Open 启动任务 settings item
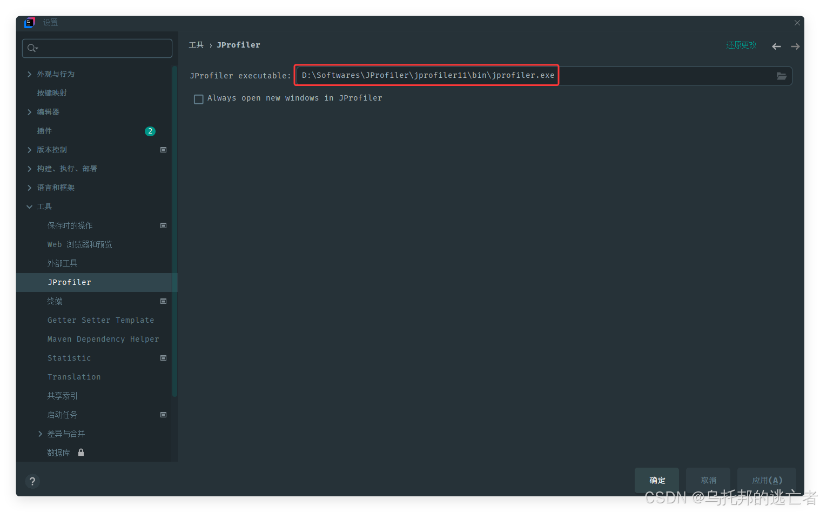This screenshot has height=512, width=820. coord(62,415)
